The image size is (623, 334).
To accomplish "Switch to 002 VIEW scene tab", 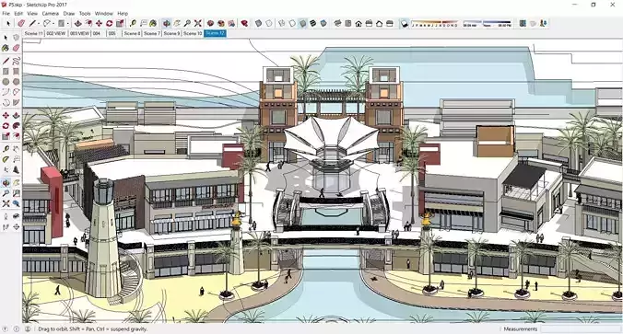I will (55, 33).
